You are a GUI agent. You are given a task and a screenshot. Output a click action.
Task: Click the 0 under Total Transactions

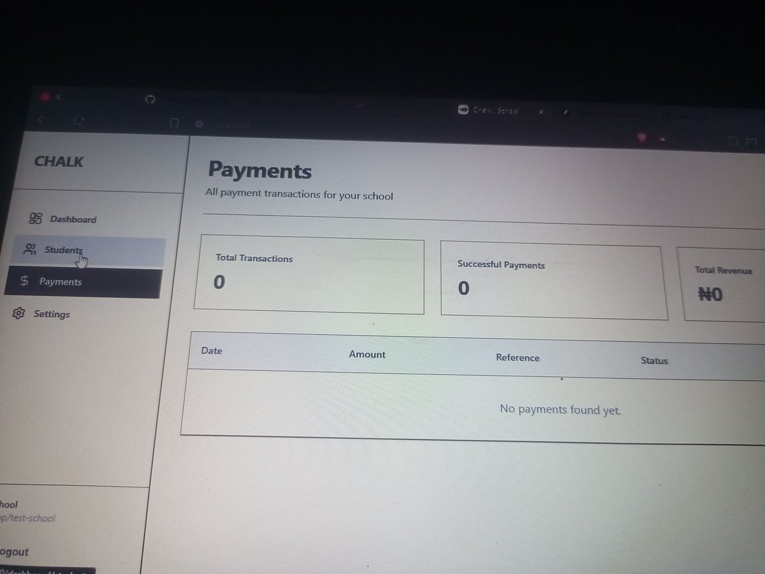pyautogui.click(x=219, y=281)
